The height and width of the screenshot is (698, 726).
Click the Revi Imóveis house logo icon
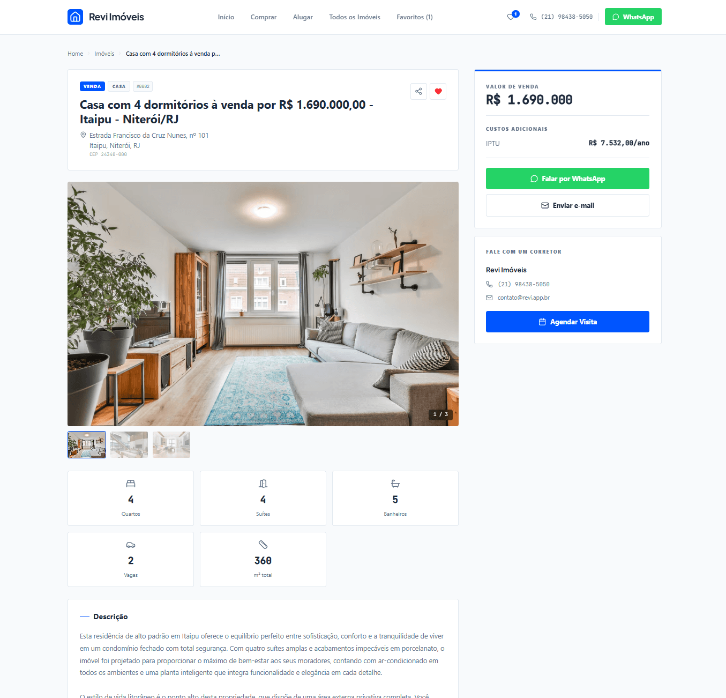[x=75, y=17]
